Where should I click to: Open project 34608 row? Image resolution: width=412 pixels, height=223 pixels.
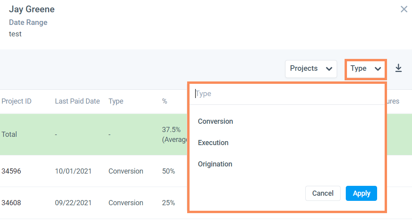coord(11,203)
